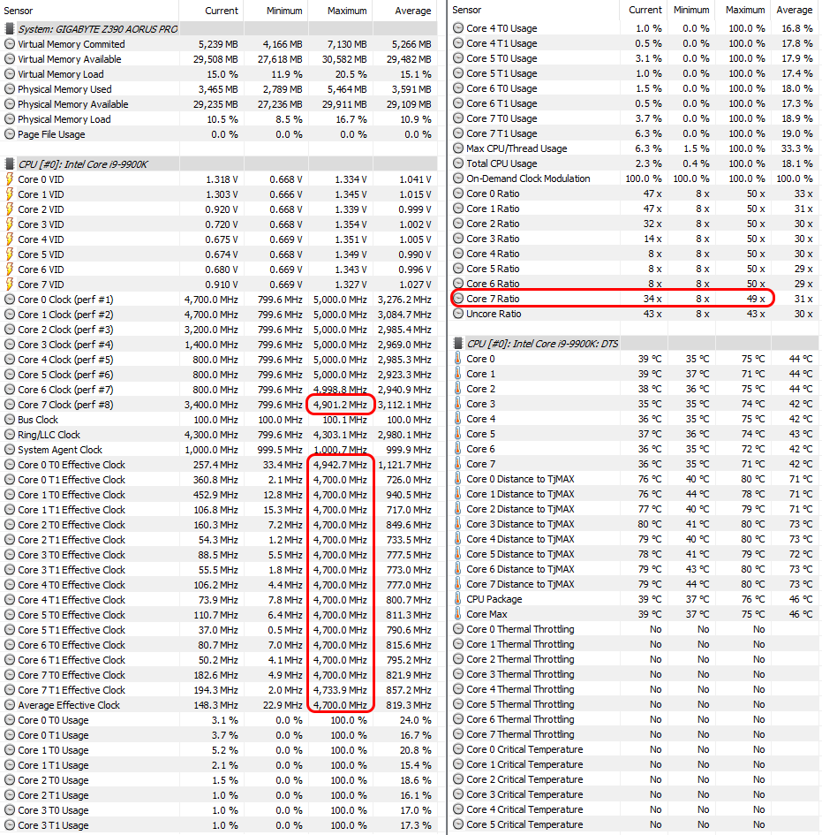The image size is (822, 835).
Task: Select the System: GIGABYTE Z390 AORUS PRO group row
Action: (219, 29)
